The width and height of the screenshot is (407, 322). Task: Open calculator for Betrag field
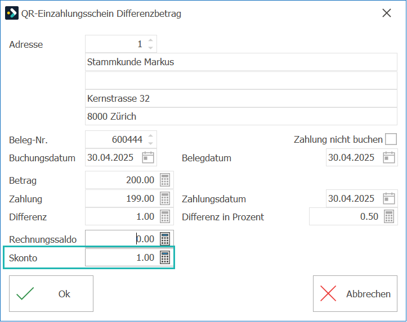pos(165,180)
